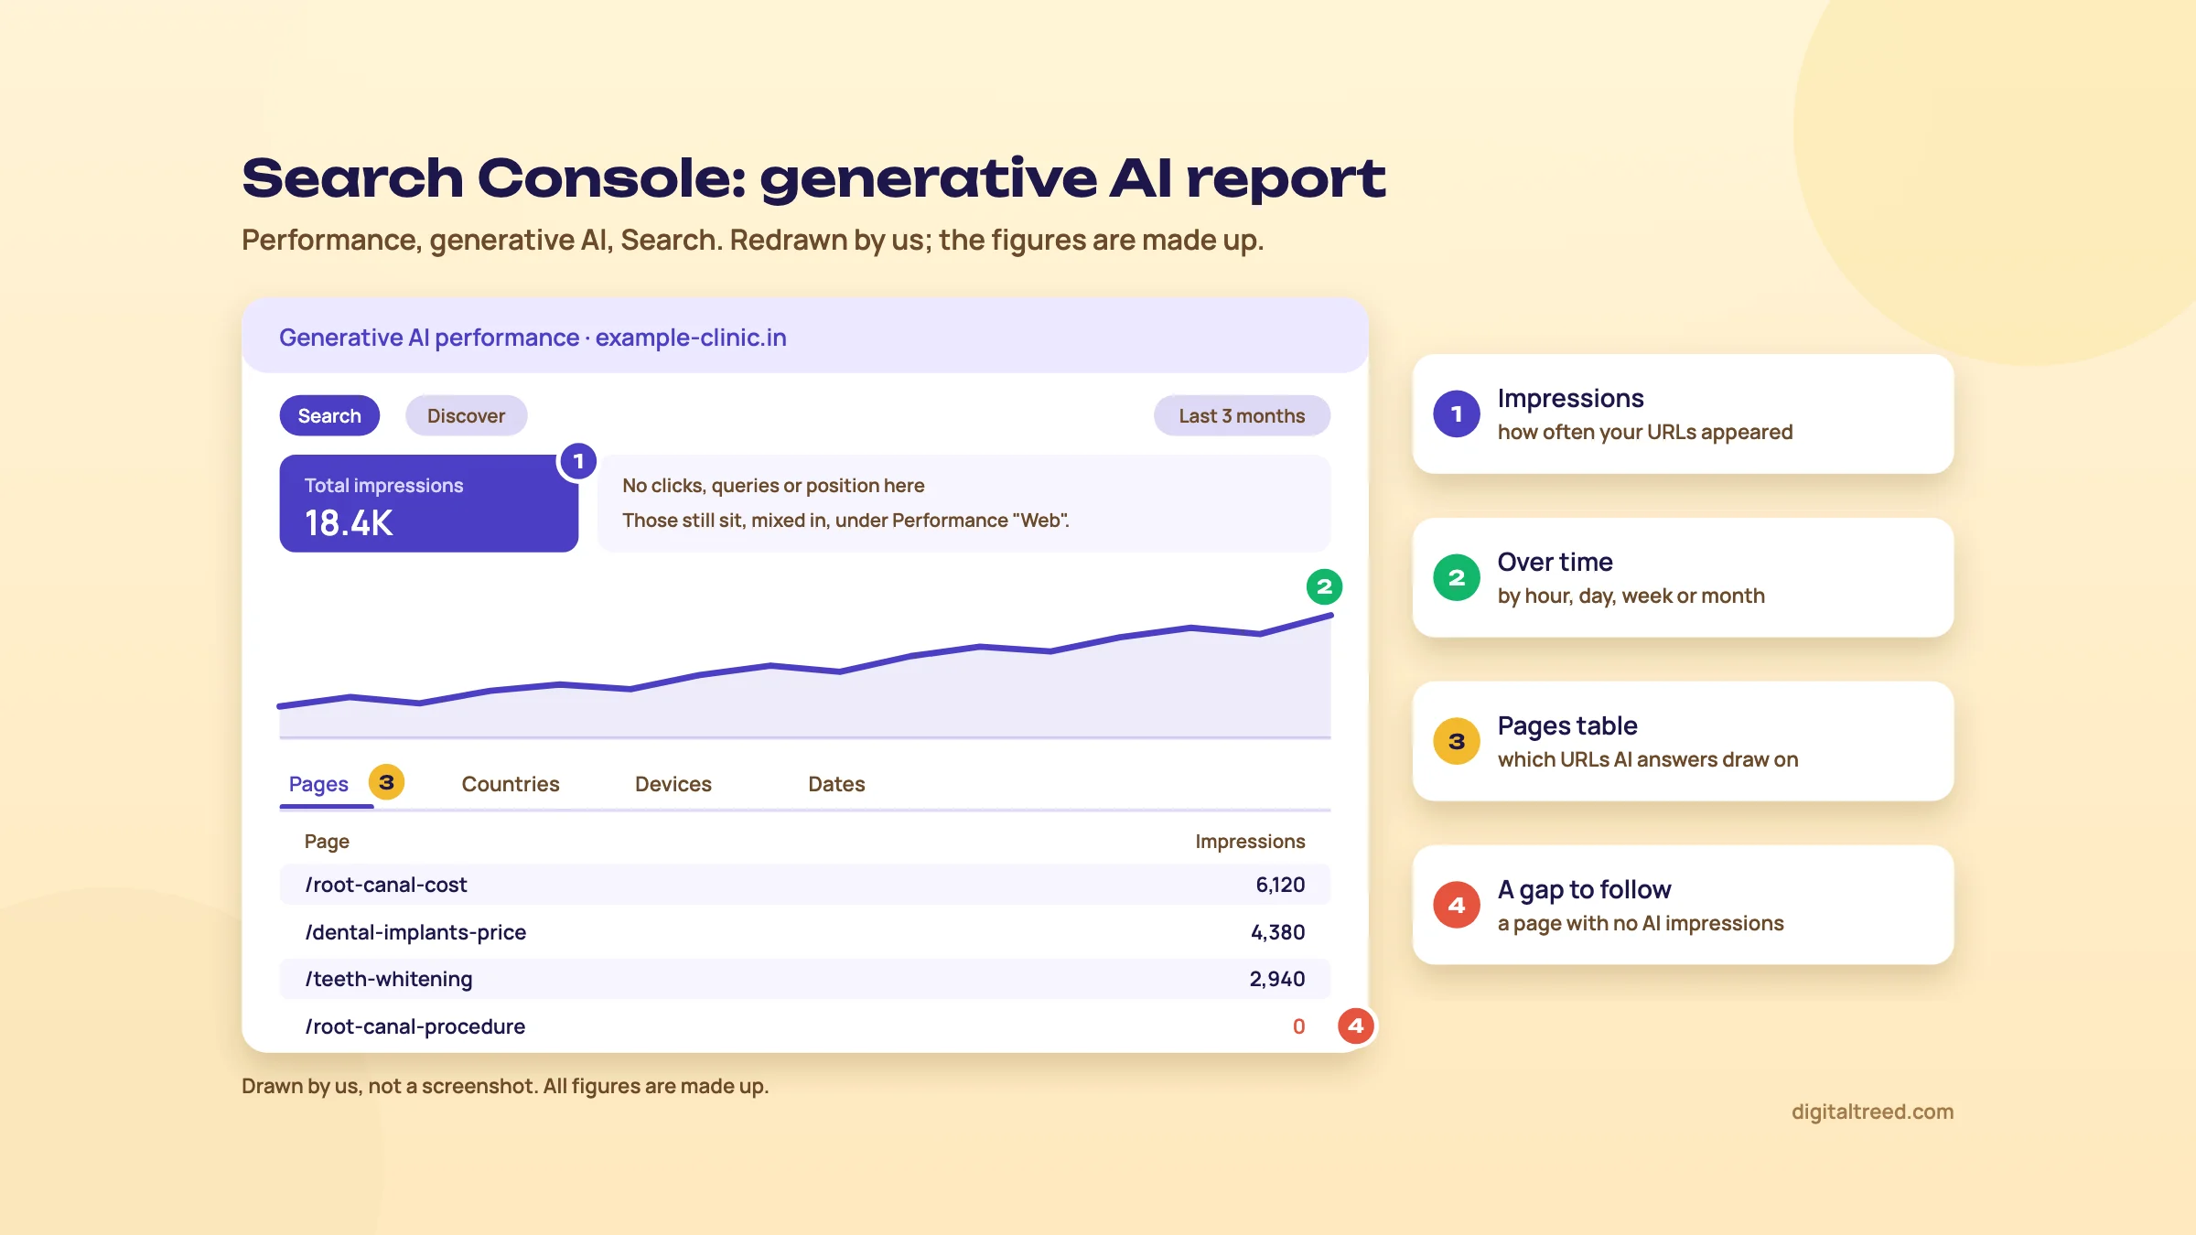The image size is (2196, 1235).
Task: Open the Impressions legend card
Action: pyautogui.click(x=1683, y=413)
